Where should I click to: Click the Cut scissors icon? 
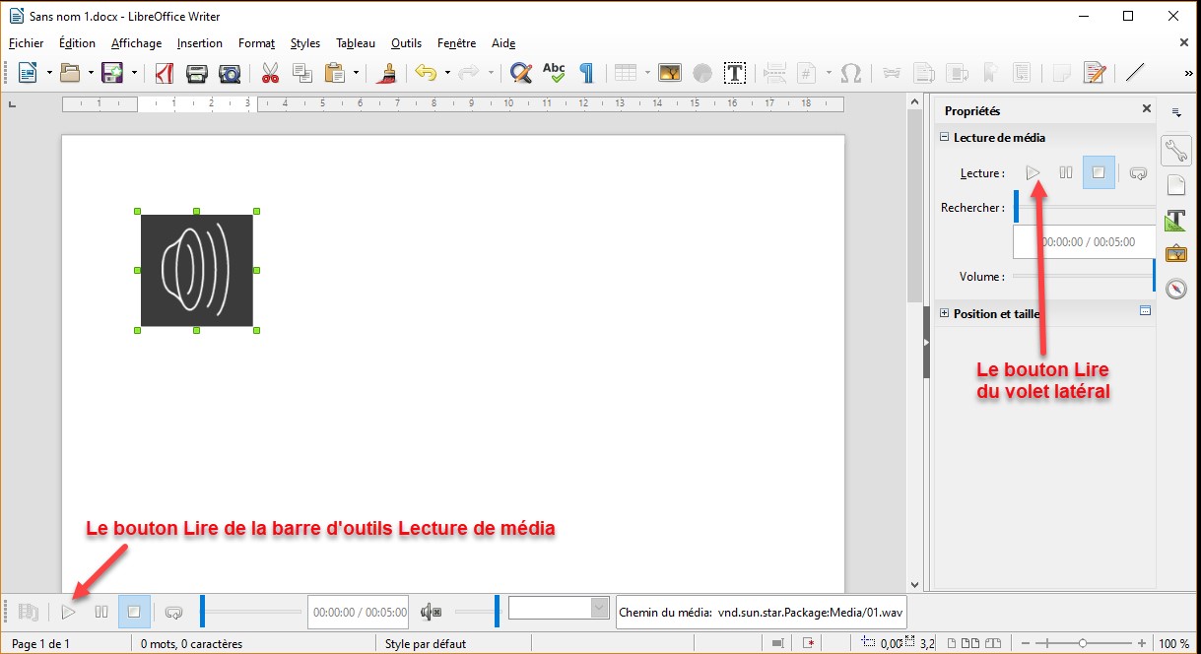[x=269, y=73]
